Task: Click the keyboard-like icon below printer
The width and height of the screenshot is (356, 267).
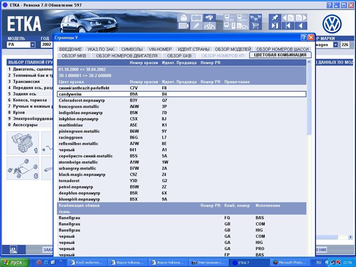Action: click(x=183, y=26)
